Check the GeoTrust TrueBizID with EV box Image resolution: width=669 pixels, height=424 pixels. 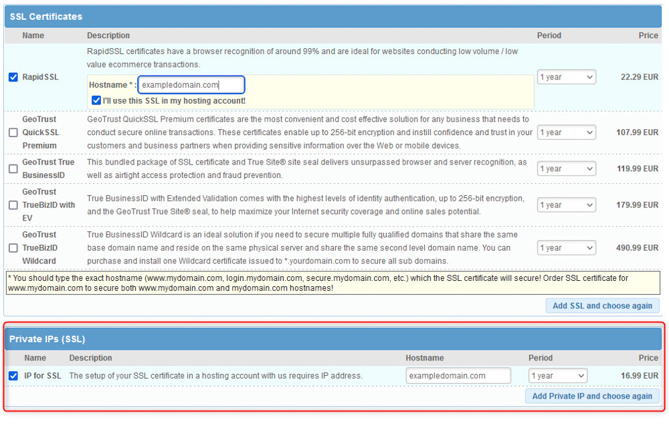click(13, 205)
